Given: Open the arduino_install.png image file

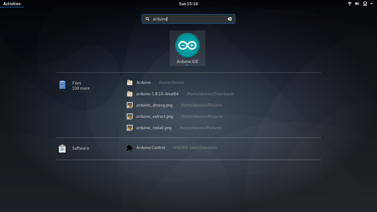Looking at the screenshot, I should click(x=154, y=128).
